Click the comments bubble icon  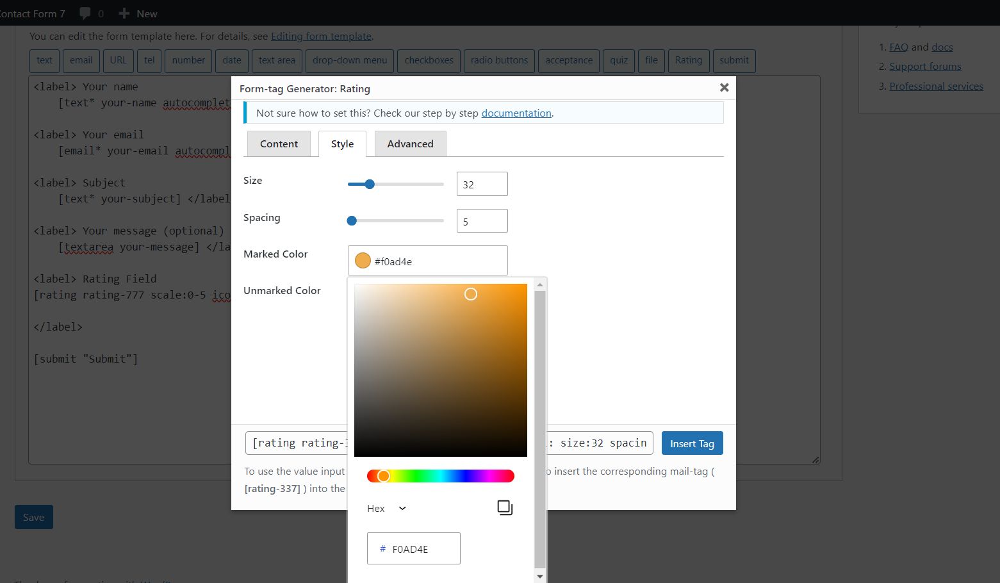85,13
